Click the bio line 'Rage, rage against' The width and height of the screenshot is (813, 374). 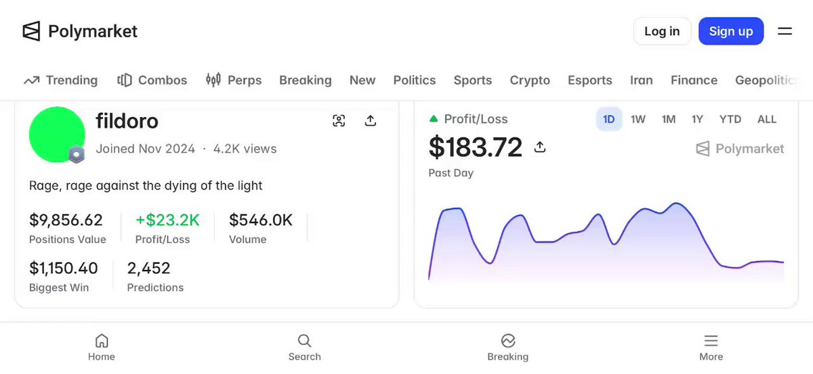(x=146, y=185)
